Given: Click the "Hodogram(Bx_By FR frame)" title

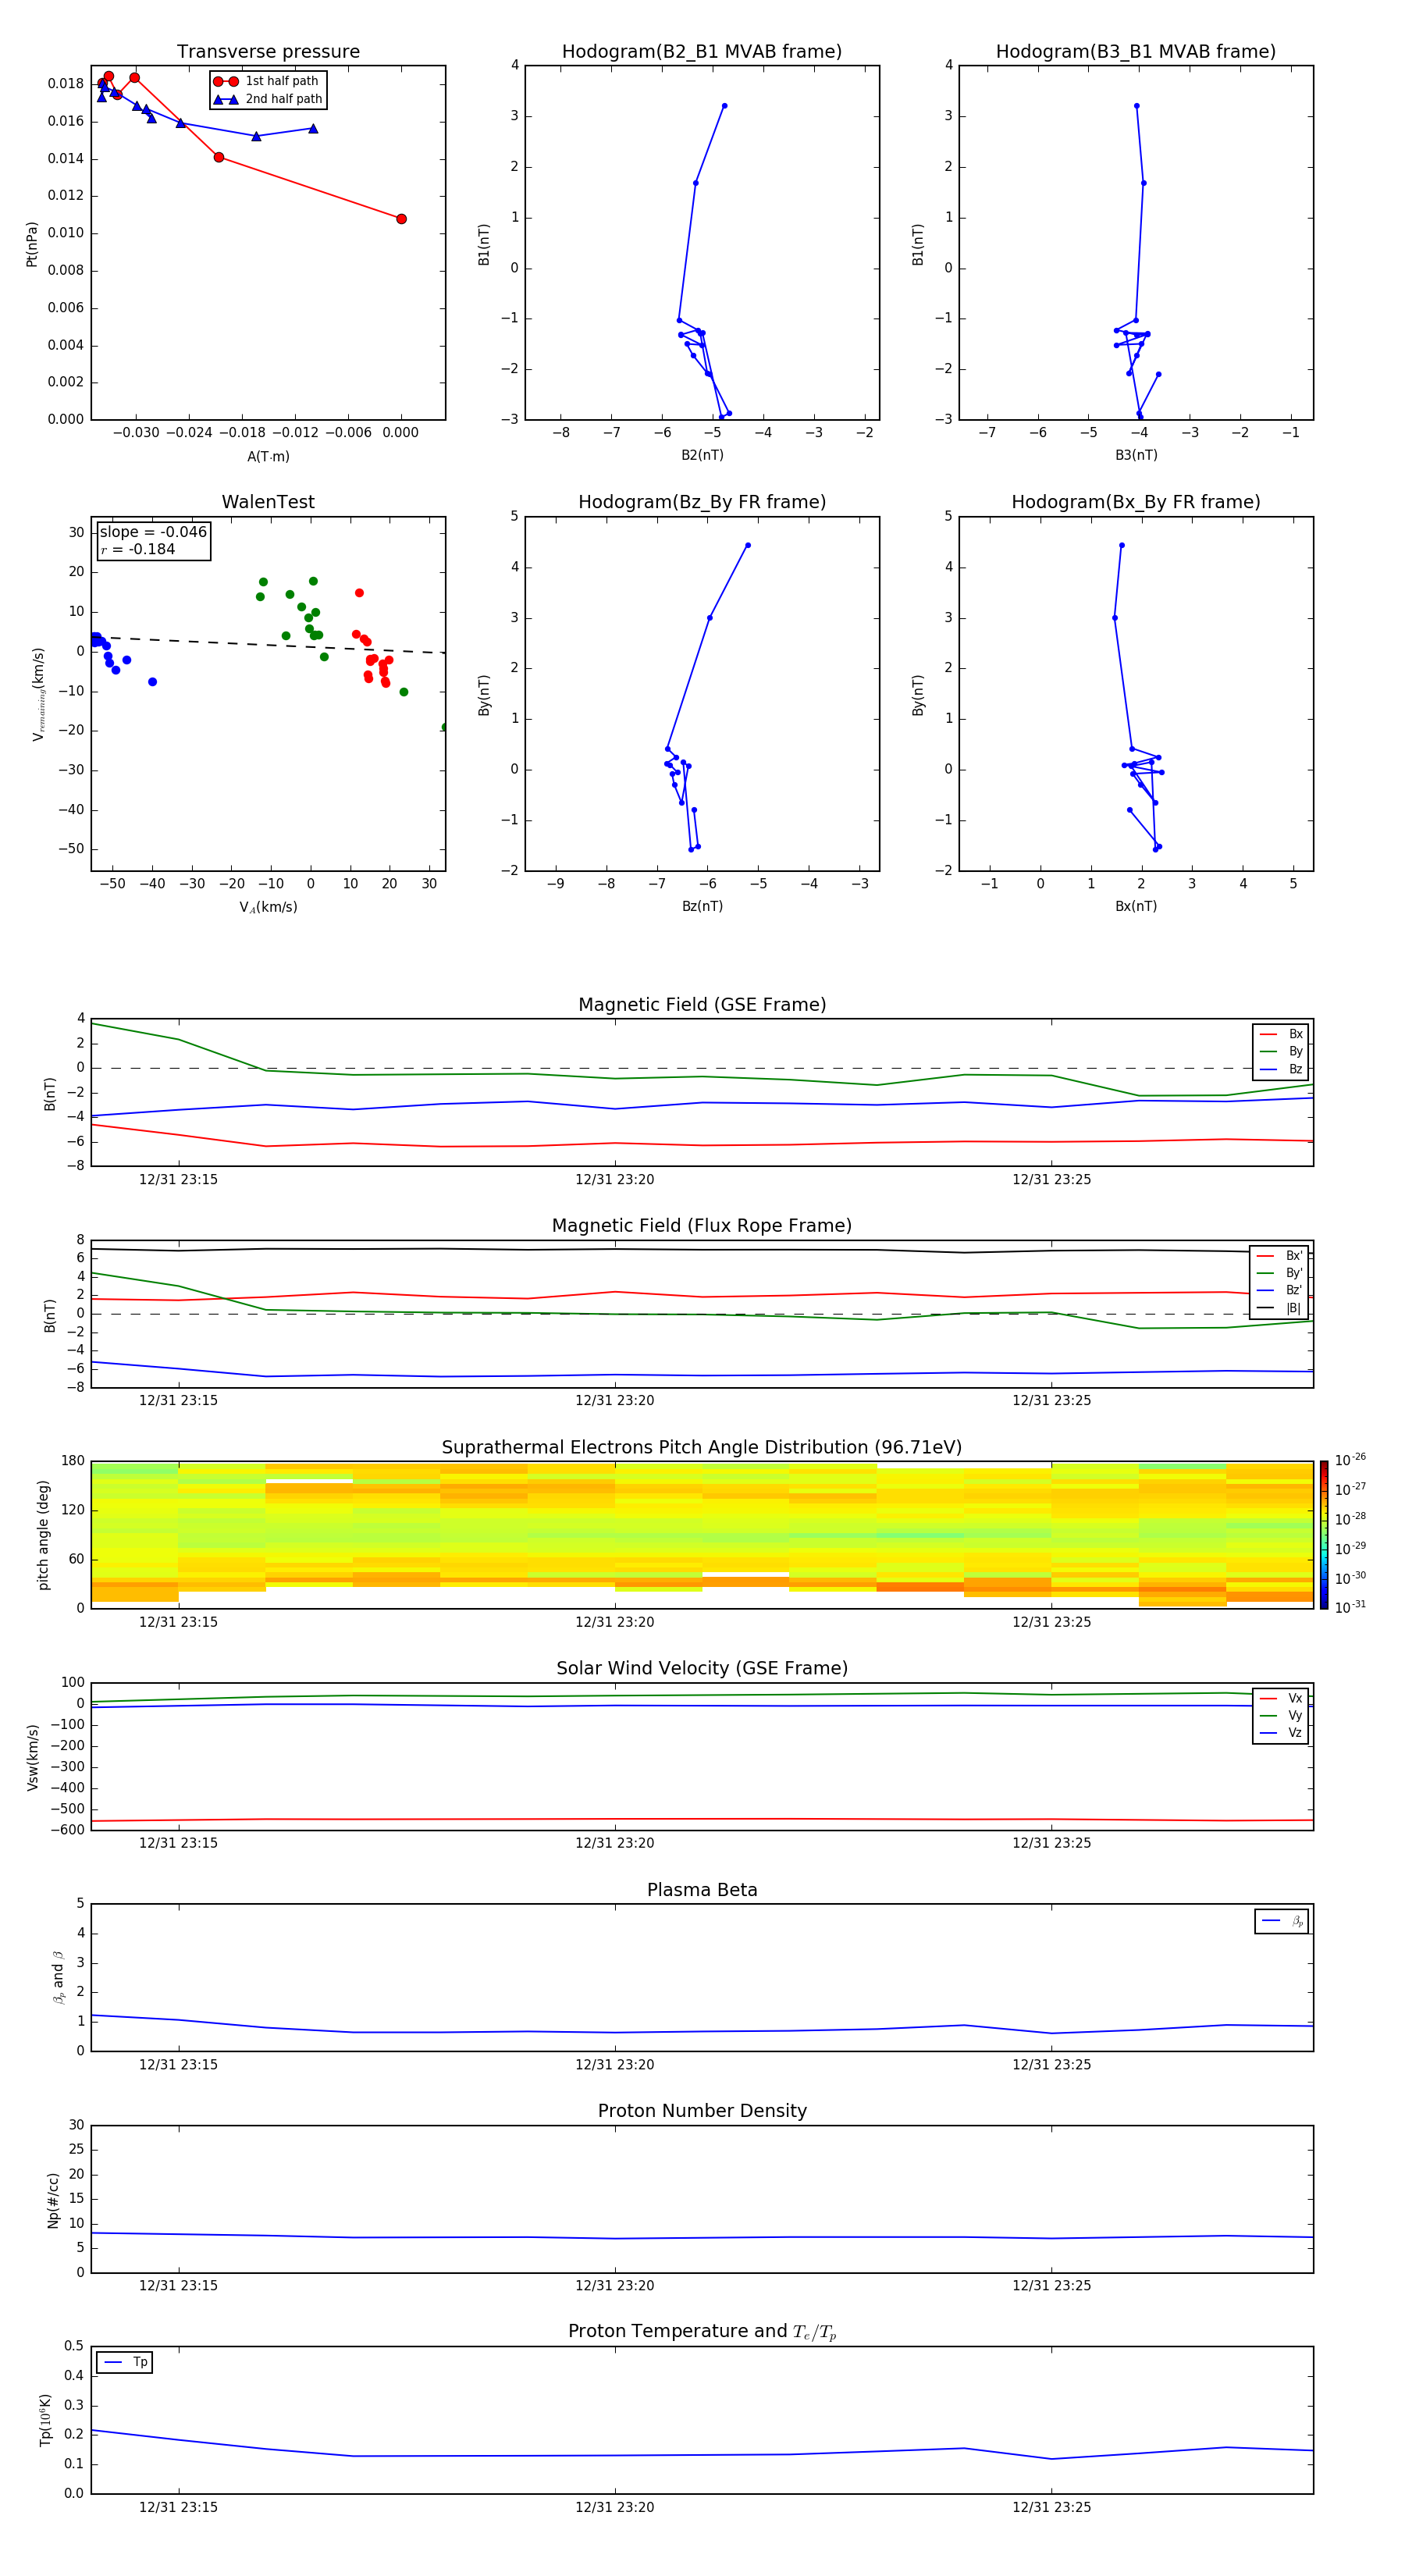Looking at the screenshot, I should [x=1136, y=502].
